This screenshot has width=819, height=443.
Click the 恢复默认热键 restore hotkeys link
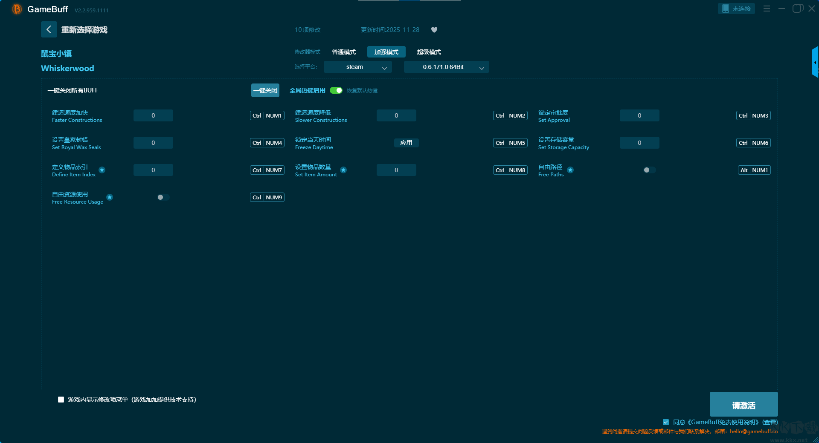point(362,91)
